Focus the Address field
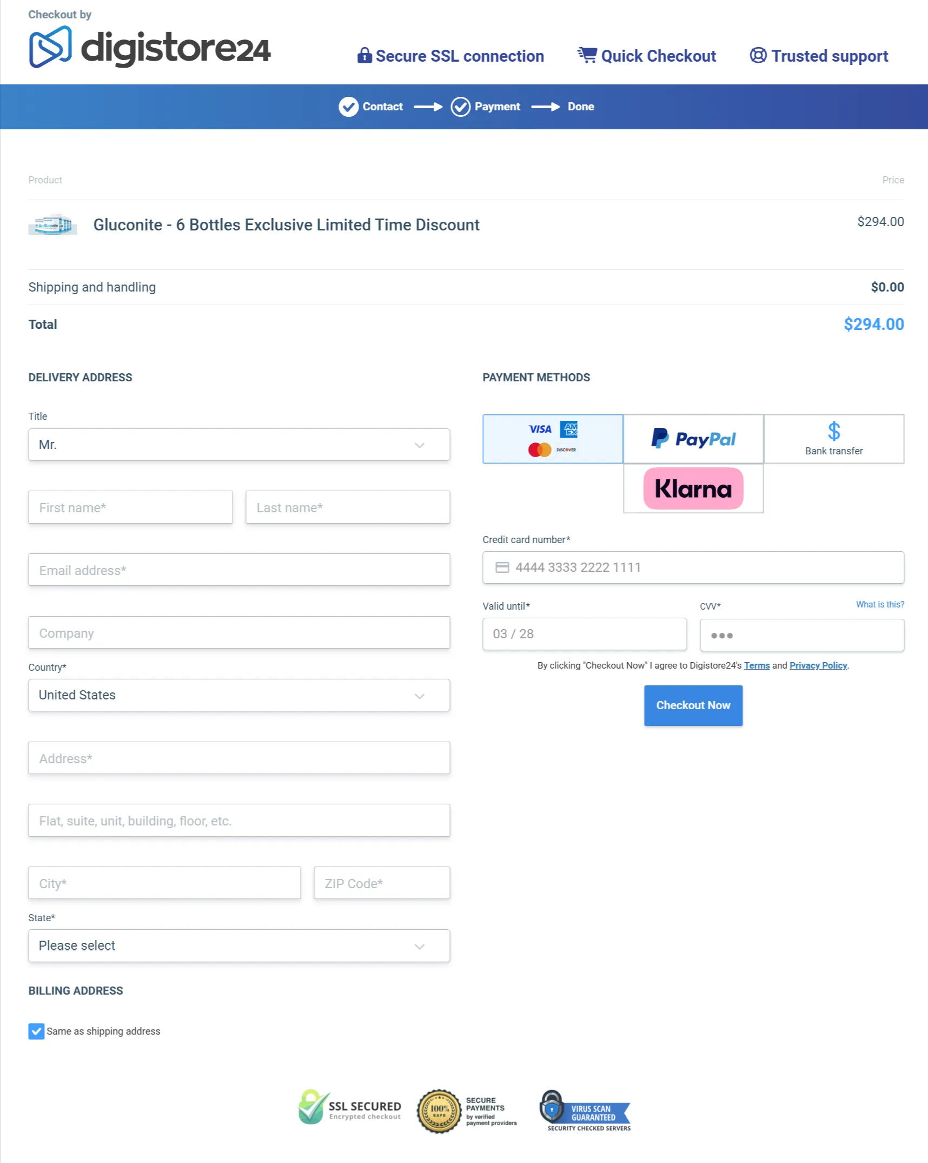 [239, 758]
